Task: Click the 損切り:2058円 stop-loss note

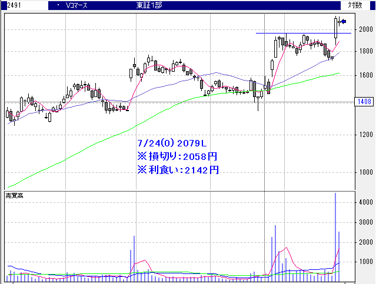Action: [x=178, y=156]
